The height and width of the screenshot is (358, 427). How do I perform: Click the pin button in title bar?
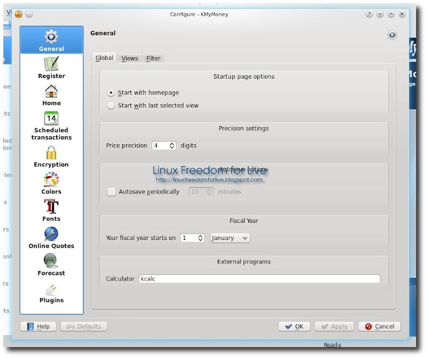[29, 14]
